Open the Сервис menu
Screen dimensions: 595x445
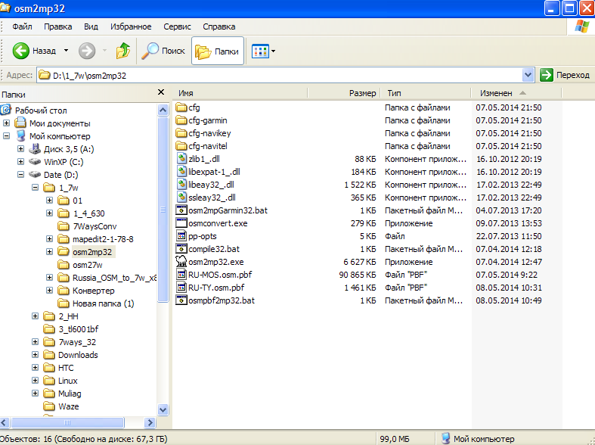coord(177,26)
